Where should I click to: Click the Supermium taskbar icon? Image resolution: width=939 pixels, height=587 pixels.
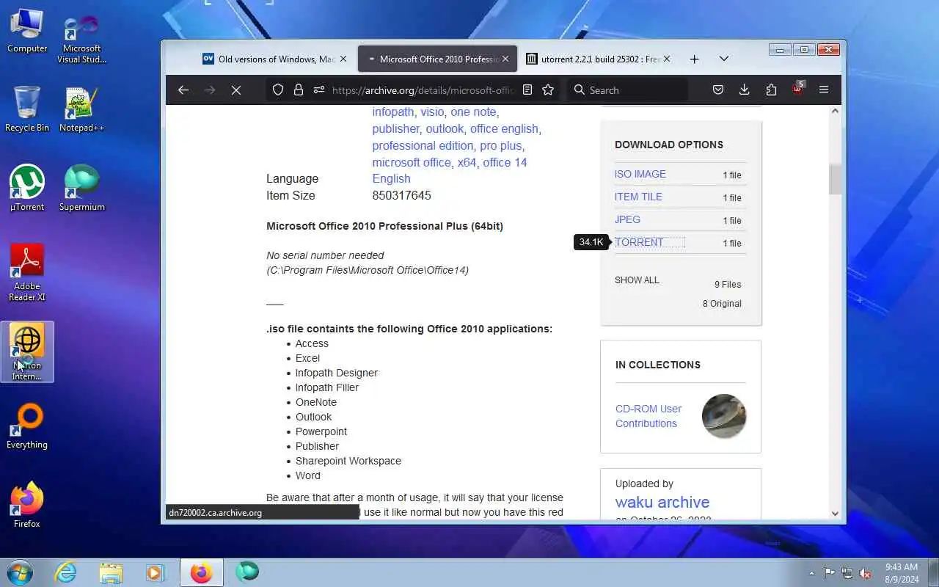click(x=247, y=572)
